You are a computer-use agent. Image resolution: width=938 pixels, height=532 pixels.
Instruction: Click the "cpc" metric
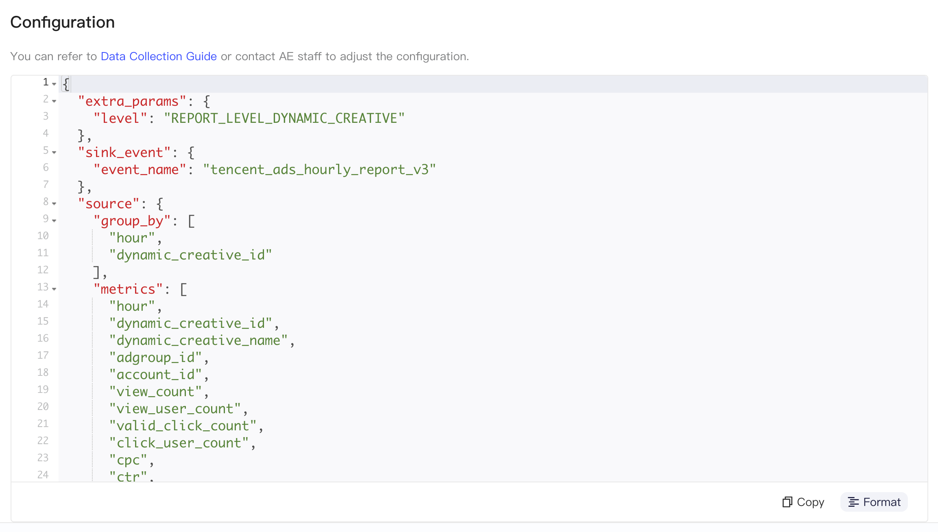(128, 460)
